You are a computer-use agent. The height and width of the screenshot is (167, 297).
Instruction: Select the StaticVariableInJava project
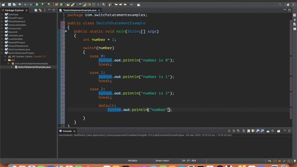click(19, 50)
